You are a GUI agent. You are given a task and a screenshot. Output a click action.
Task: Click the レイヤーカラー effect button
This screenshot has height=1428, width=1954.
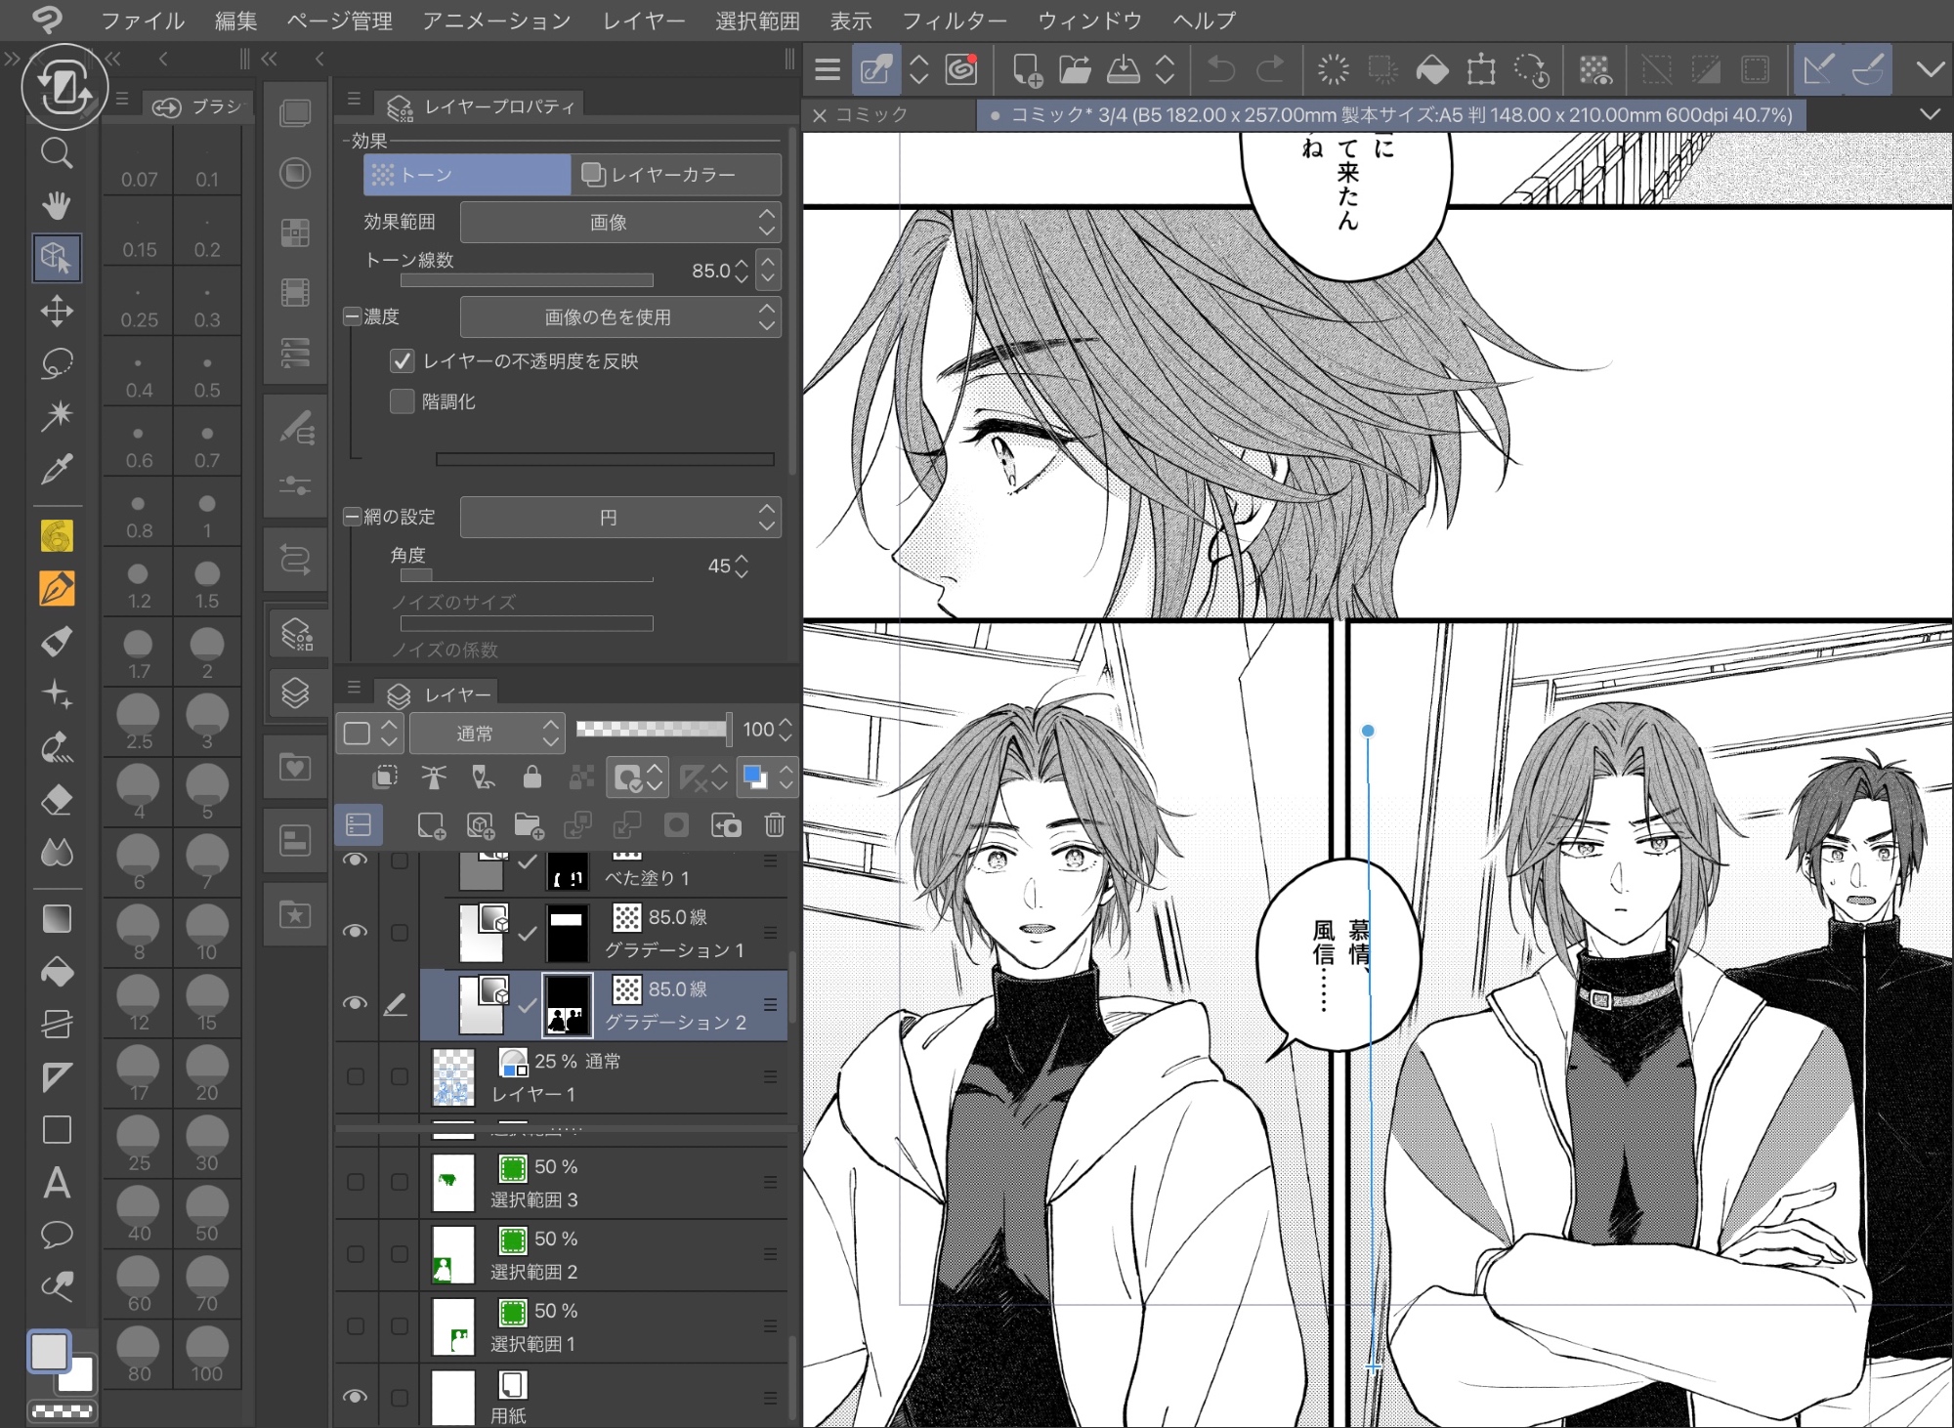point(675,175)
